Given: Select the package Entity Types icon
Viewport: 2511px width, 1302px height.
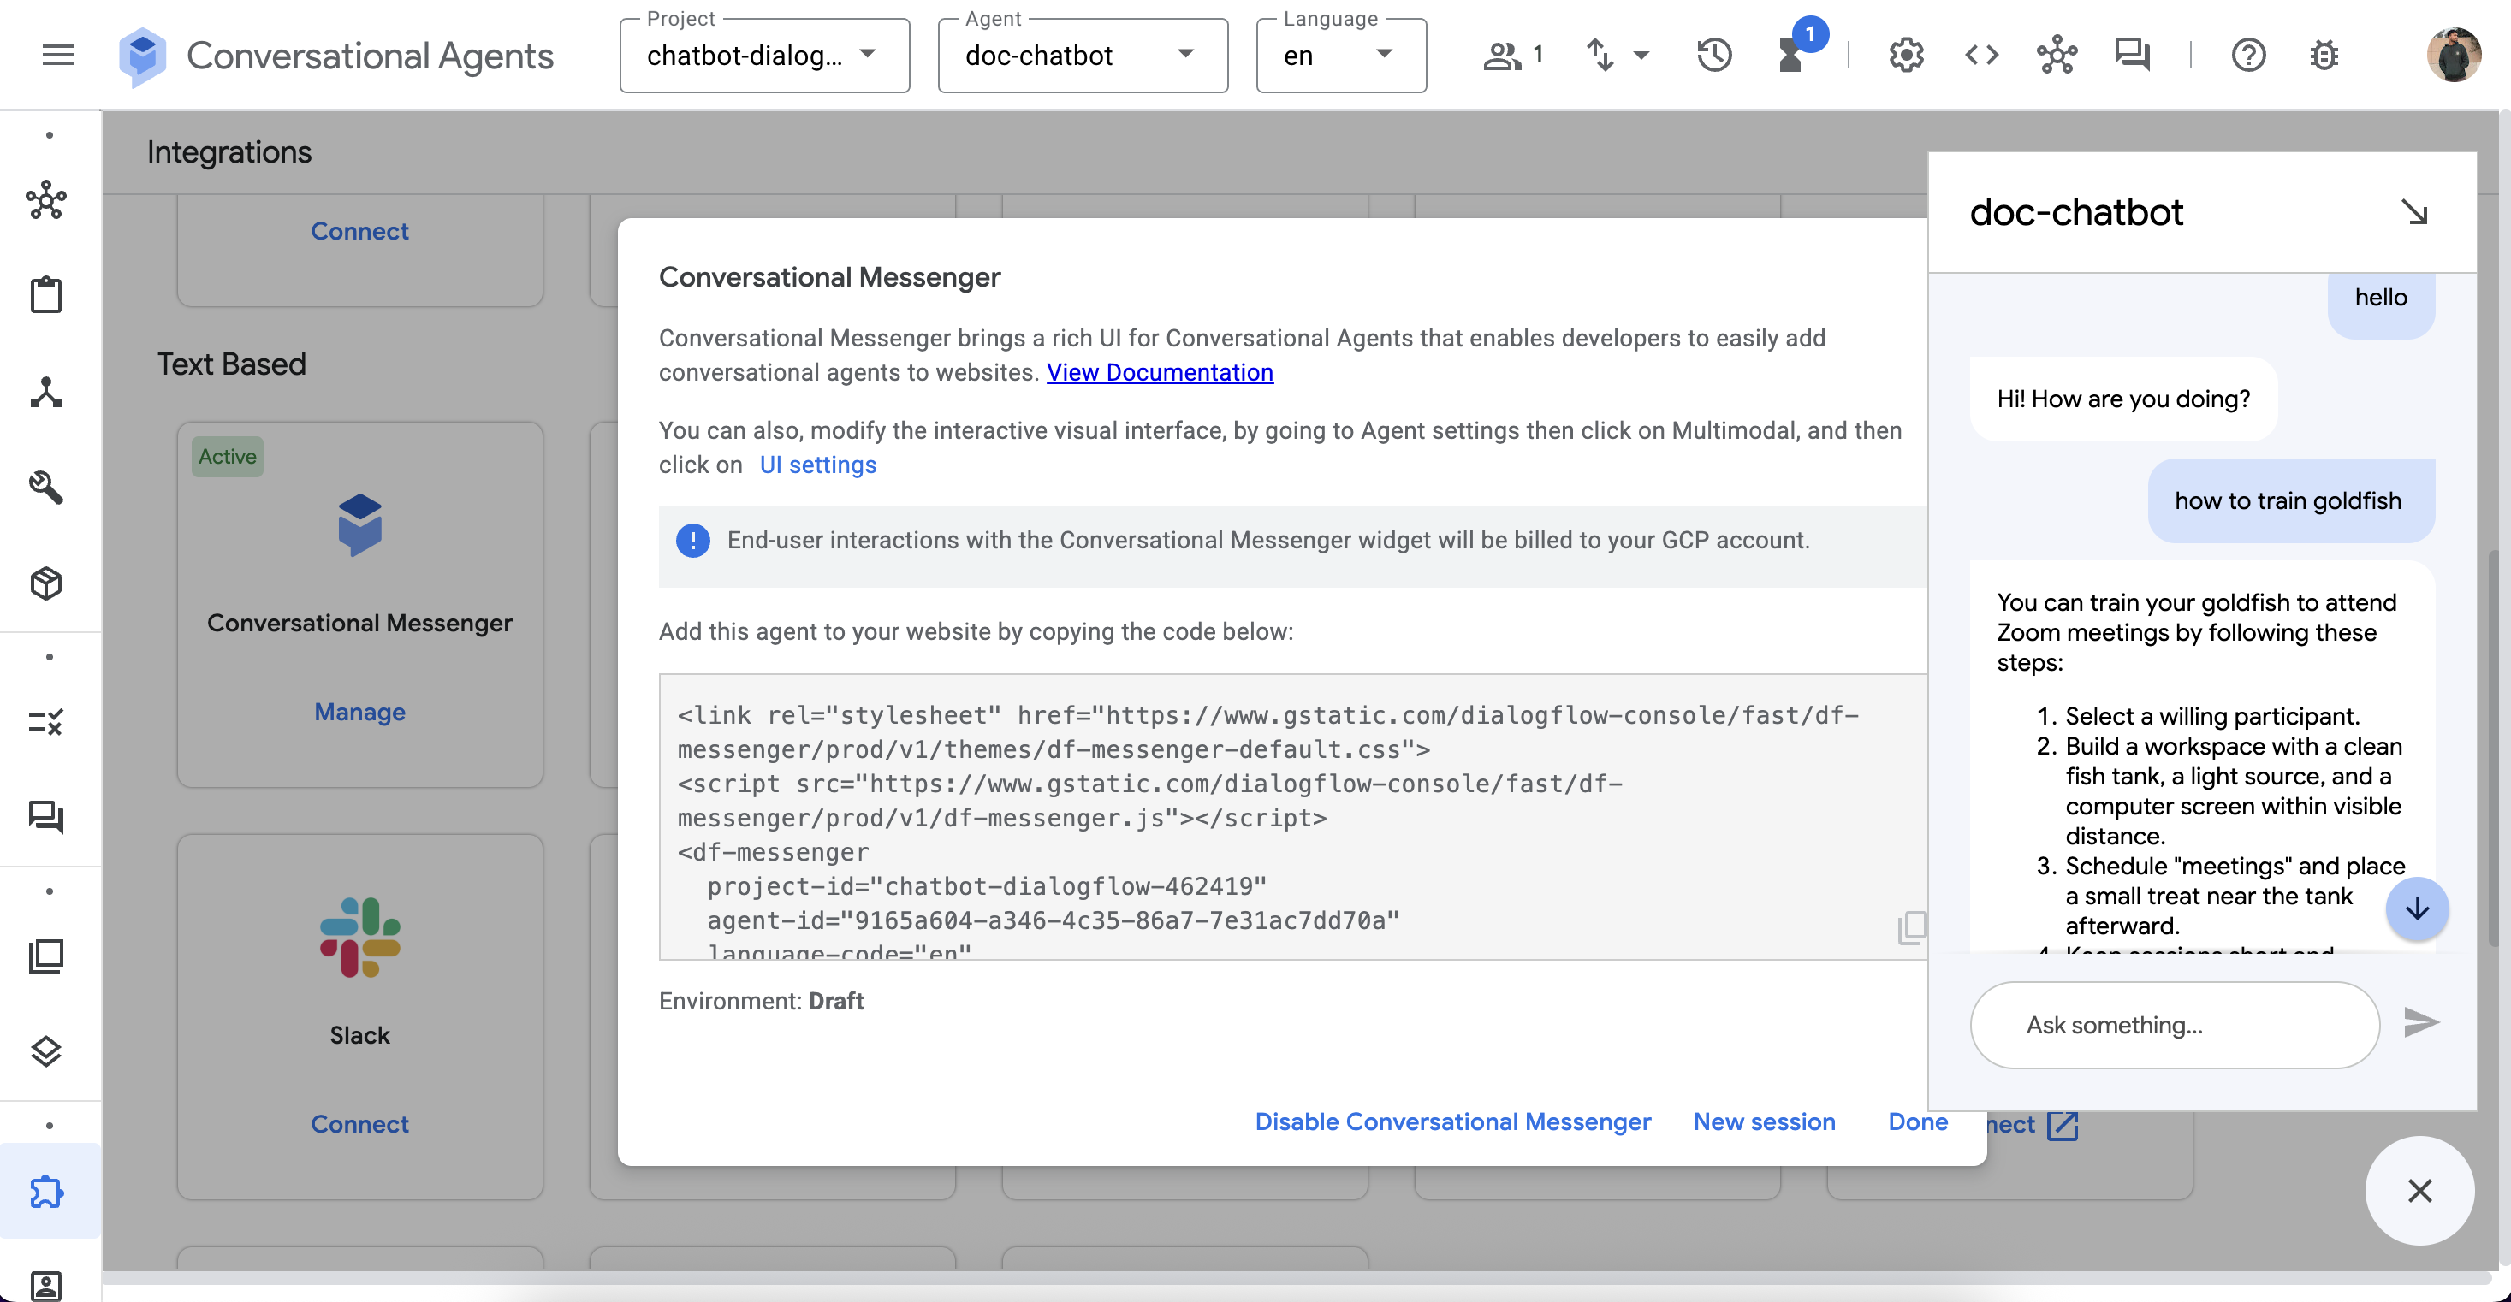Looking at the screenshot, I should [x=47, y=583].
